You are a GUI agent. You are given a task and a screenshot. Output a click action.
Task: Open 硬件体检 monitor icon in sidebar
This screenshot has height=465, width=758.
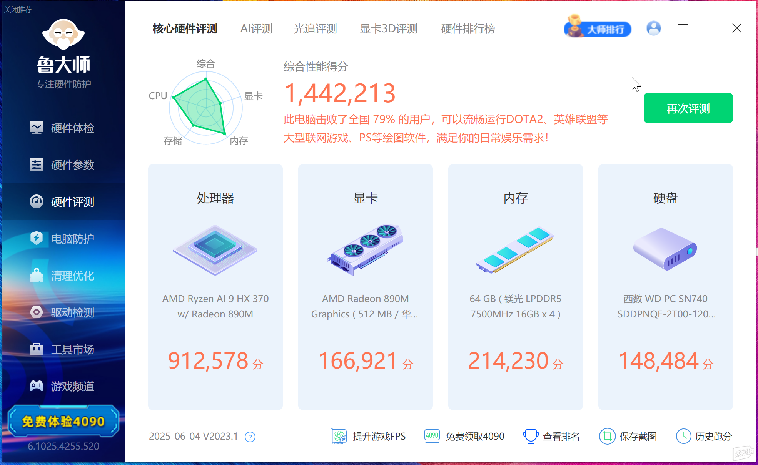(x=37, y=128)
